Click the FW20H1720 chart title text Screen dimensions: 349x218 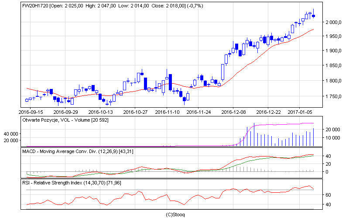113,6
